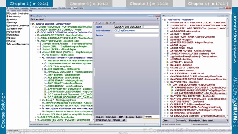This screenshot has height=134, width=238.
Task: Click the undo arrow in editor toolbar
Action: pos(110,23)
